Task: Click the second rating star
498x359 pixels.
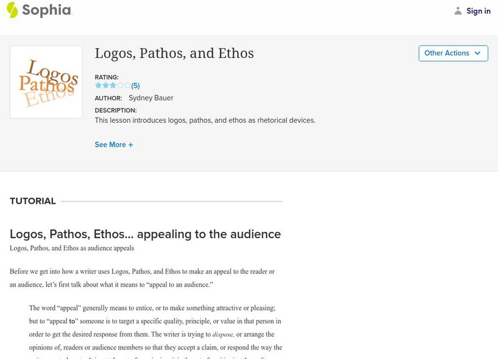Action: pos(105,85)
